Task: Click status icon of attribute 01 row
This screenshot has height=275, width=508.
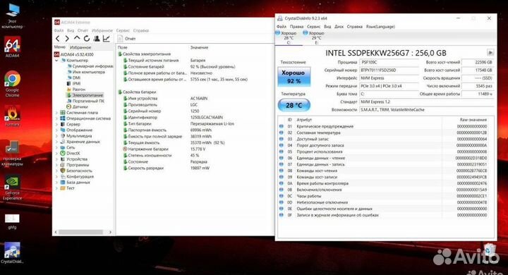Action: coord(282,126)
